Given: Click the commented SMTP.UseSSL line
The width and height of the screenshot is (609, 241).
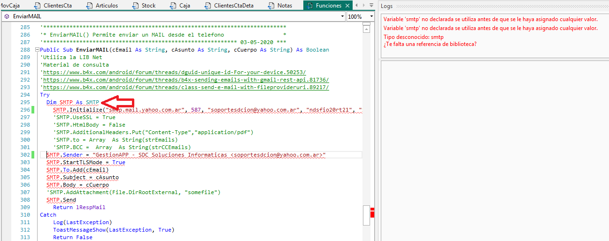Looking at the screenshot, I should (x=84, y=117).
